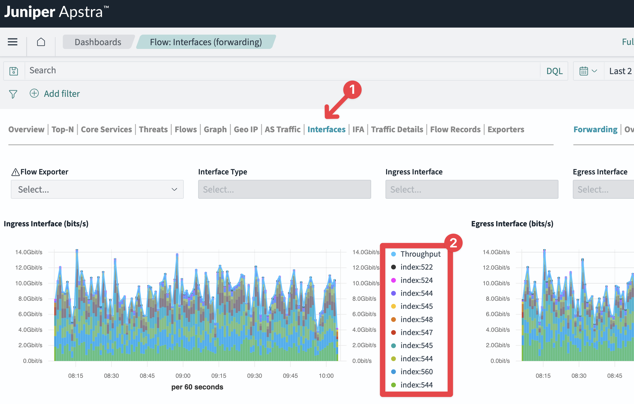Viewport: 634px width, 404px height.
Task: Go to home via house icon
Action: tap(41, 42)
